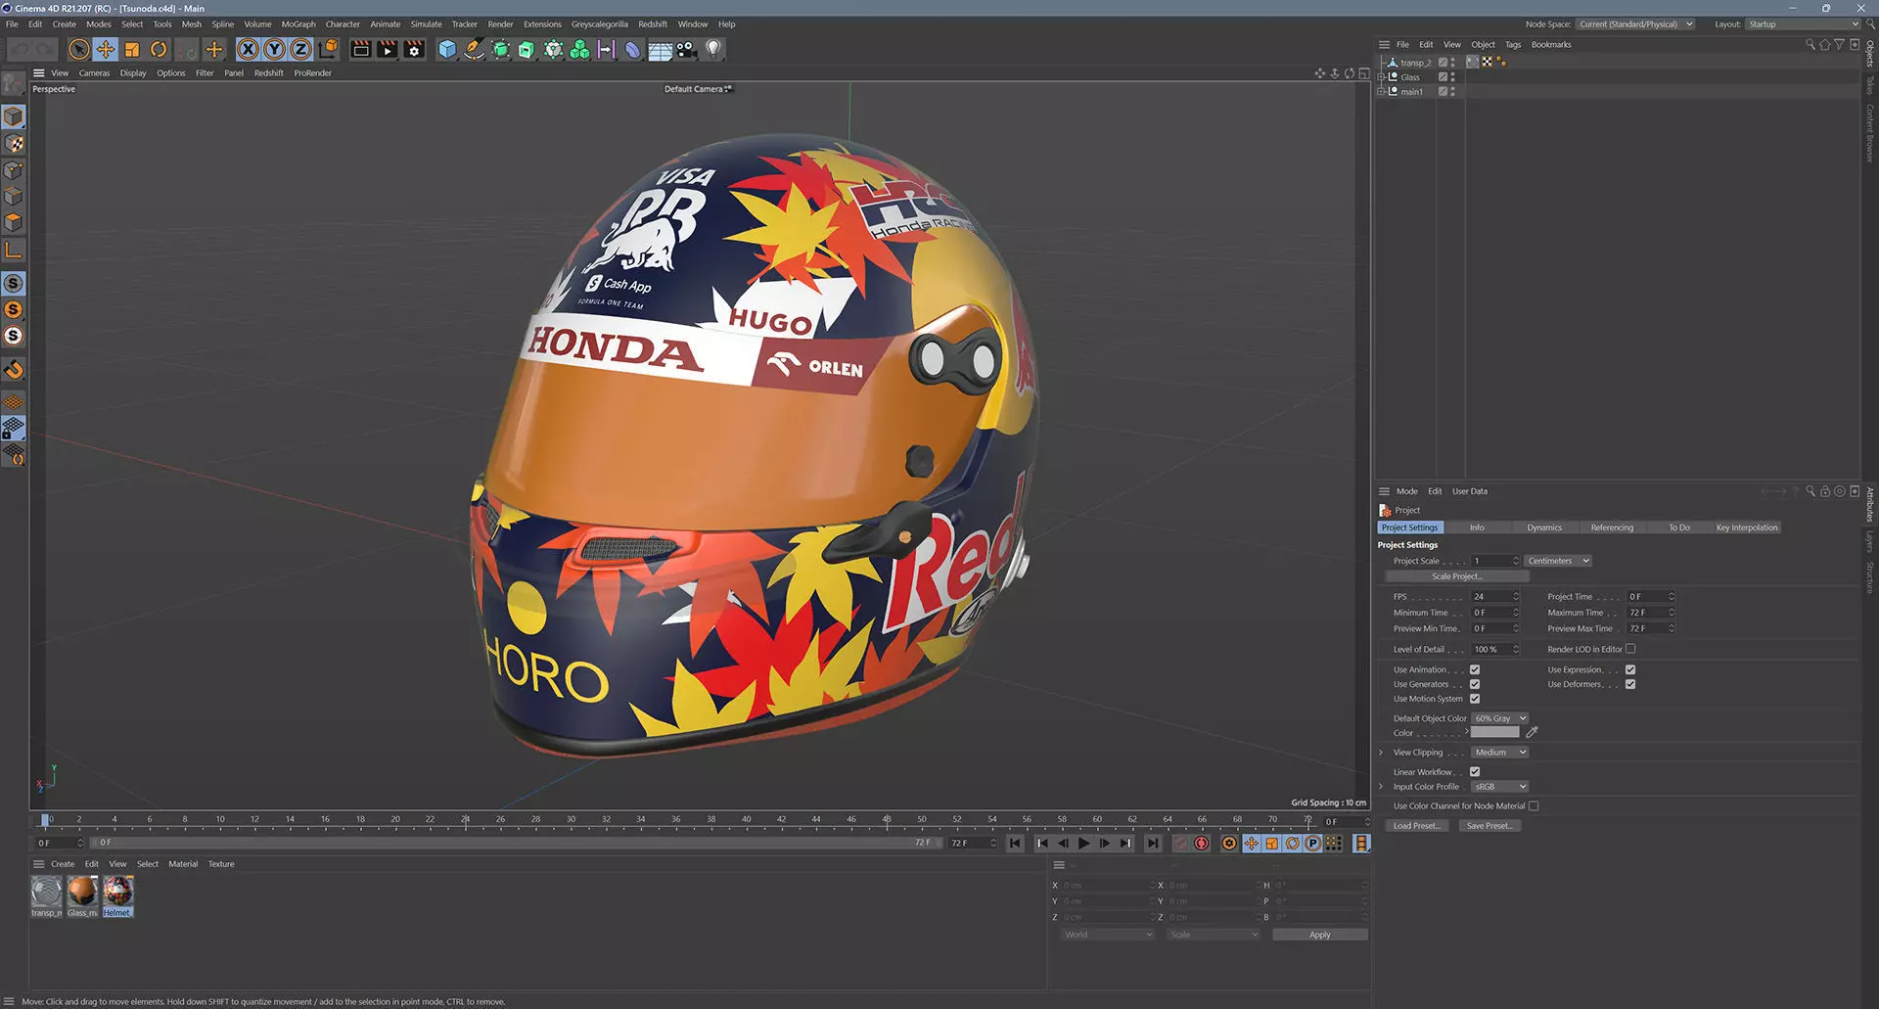Click frame 36 on the timeline ruler

click(676, 820)
